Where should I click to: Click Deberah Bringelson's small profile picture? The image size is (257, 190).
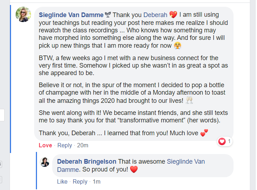pyautogui.click(x=45, y=162)
